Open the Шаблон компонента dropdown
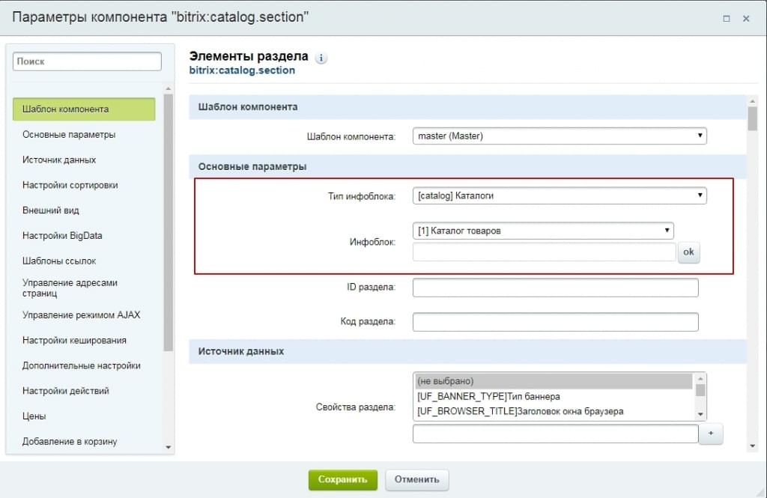This screenshot has height=498, width=767. pos(560,136)
